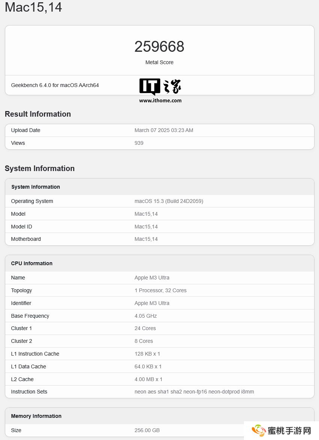Click the CPU Information table header
319x440 pixels.
coord(32,263)
